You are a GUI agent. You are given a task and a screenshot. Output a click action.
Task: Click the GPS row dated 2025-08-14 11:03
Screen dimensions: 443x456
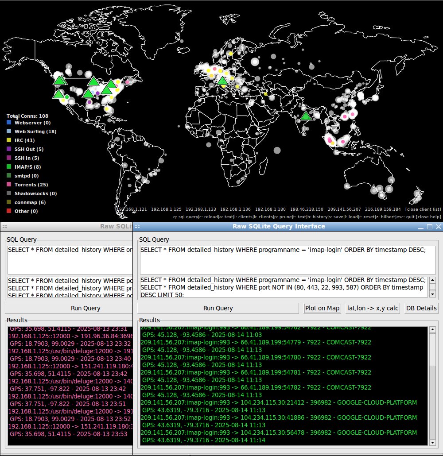pyautogui.click(x=202, y=335)
